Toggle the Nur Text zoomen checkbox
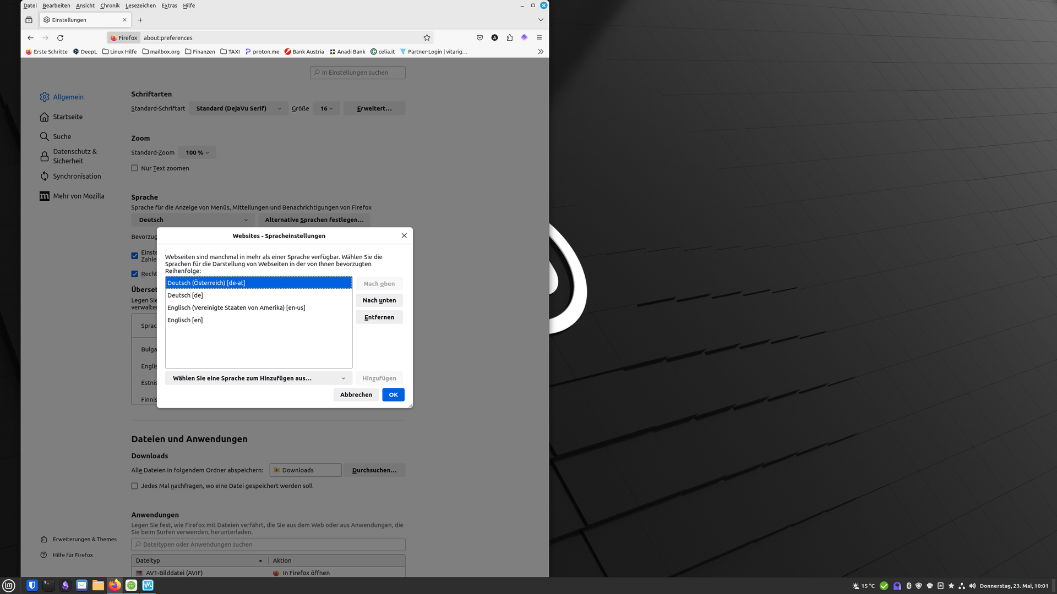The height and width of the screenshot is (594, 1057). point(135,168)
